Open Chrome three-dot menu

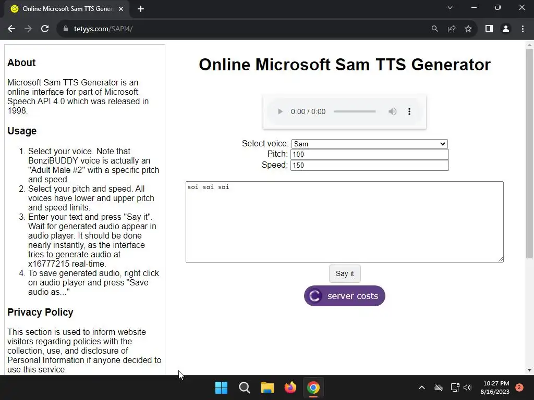[523, 29]
